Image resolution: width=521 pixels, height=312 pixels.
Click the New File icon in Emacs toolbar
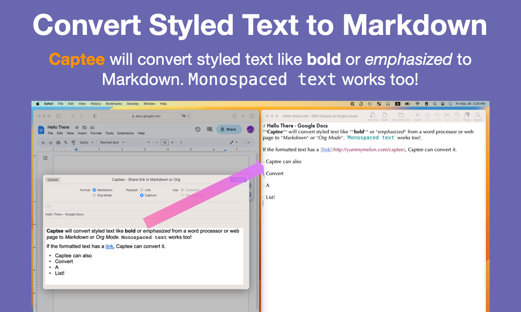[372, 115]
